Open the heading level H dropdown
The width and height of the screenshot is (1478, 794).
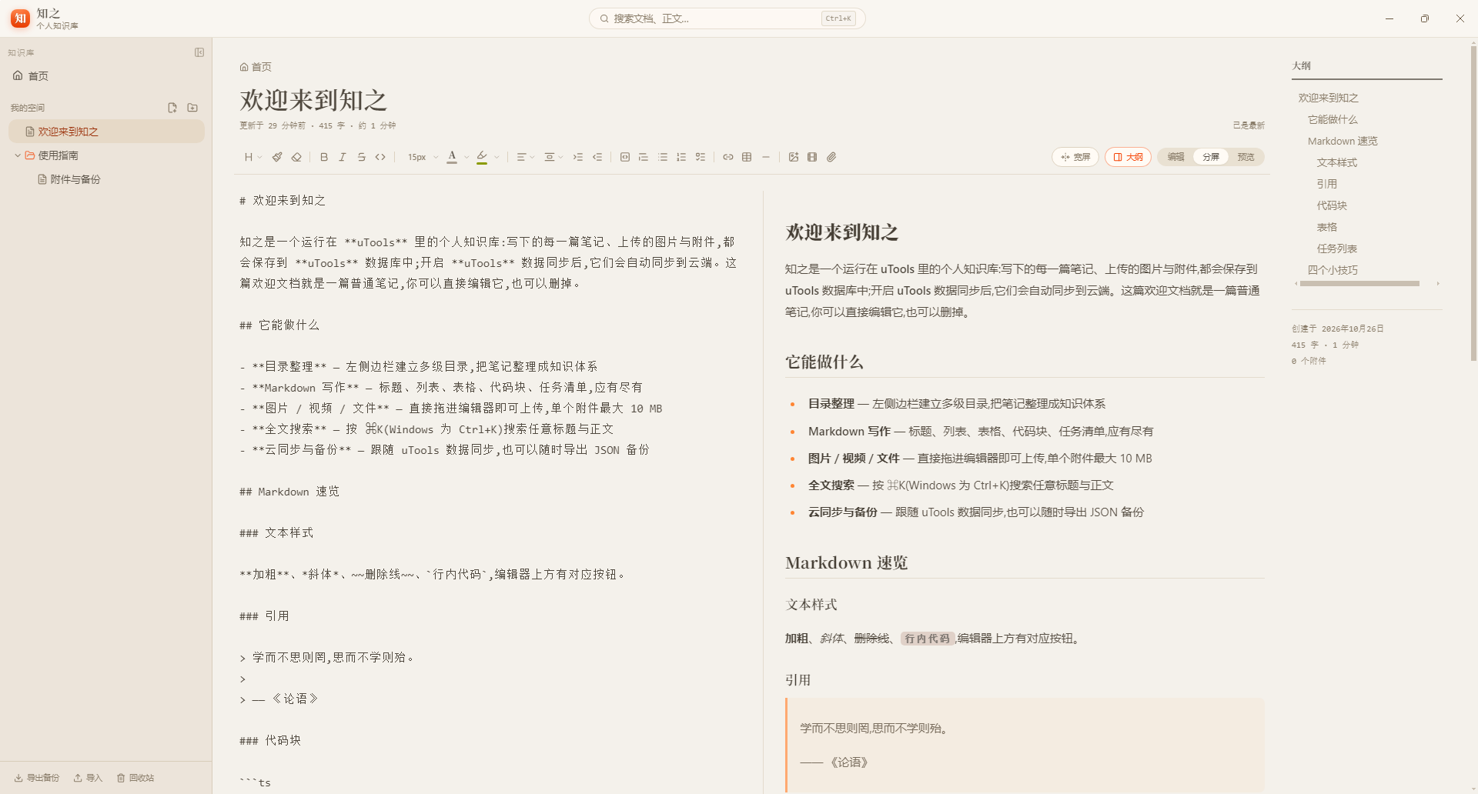coord(252,157)
